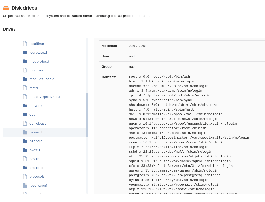
Task: Expand the periodic folder
Action: (x=36, y=141)
